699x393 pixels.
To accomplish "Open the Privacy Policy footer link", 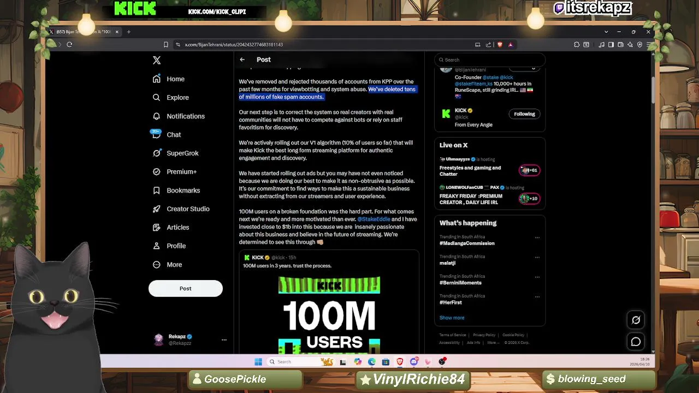I will tap(484, 335).
